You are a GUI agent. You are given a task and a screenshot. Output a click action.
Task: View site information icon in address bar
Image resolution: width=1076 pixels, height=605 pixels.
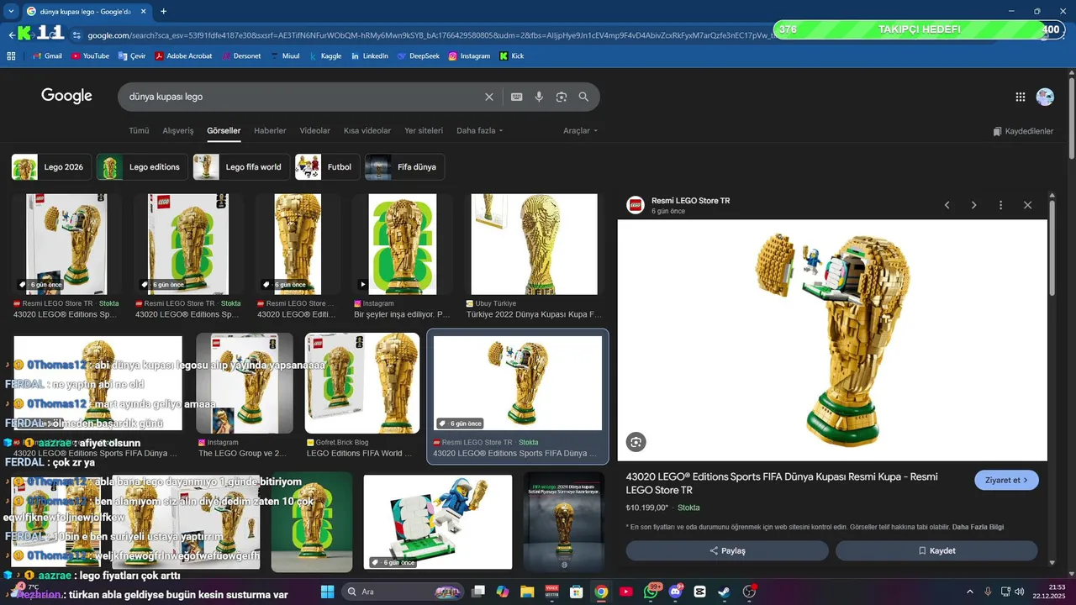(x=76, y=35)
